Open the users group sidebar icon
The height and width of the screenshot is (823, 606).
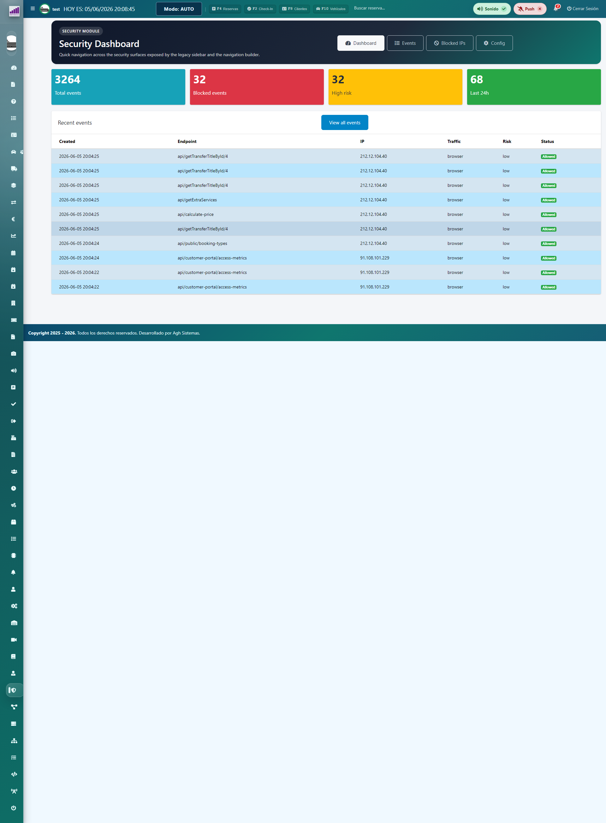(x=14, y=471)
